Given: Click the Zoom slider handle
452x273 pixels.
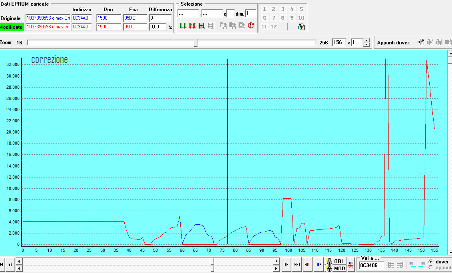Looking at the screenshot, I should point(196,43).
